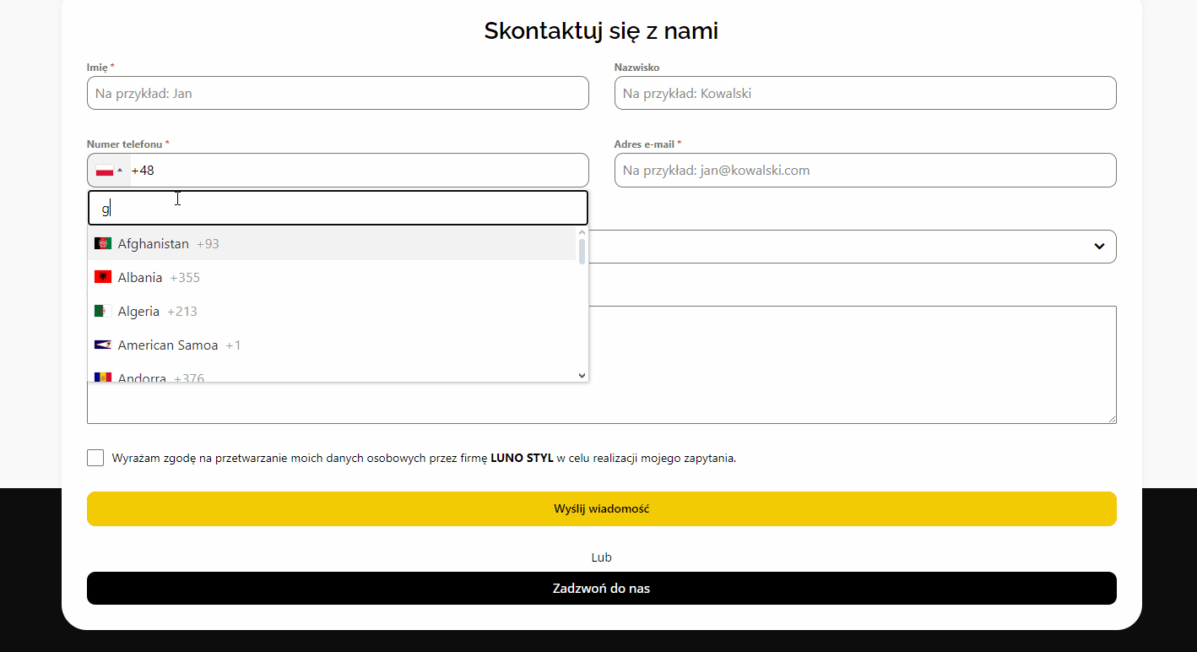Click the country search box
Viewport: 1197px width, 652px height.
pyautogui.click(x=338, y=209)
